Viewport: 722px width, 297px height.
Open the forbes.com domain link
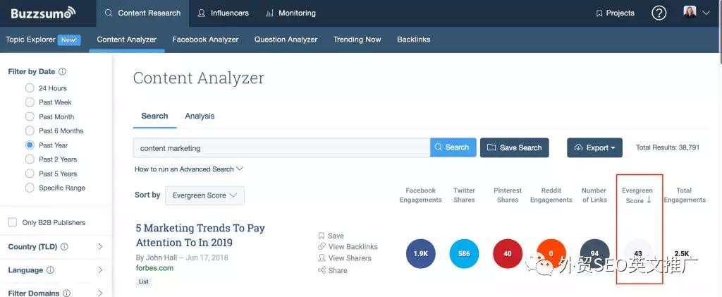(x=154, y=268)
